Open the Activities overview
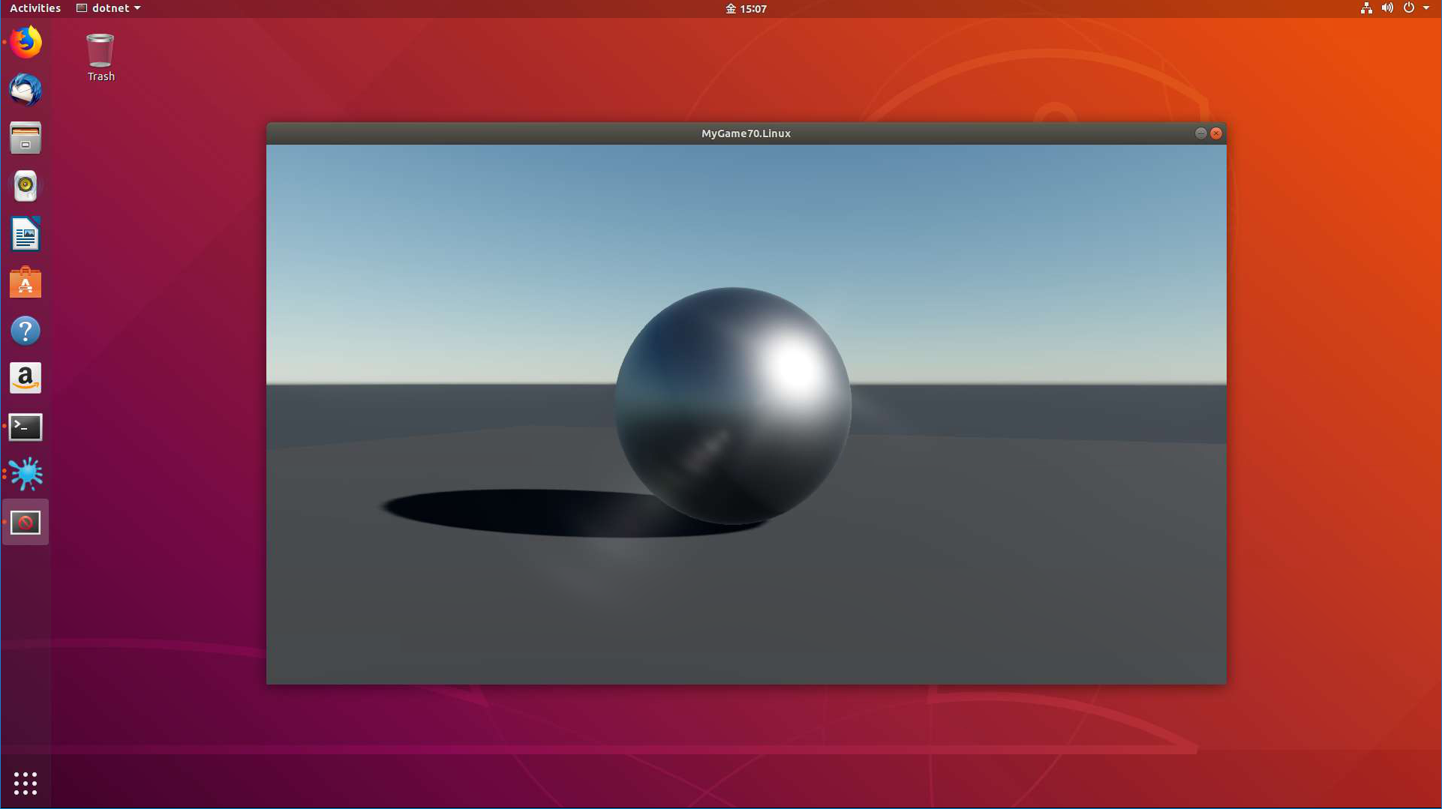The width and height of the screenshot is (1442, 809). coord(35,8)
